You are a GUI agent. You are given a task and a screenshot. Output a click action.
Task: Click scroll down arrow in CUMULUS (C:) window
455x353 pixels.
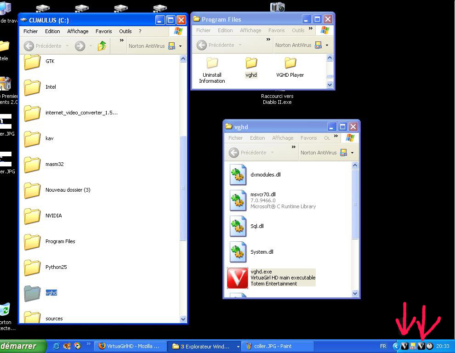pos(183,319)
